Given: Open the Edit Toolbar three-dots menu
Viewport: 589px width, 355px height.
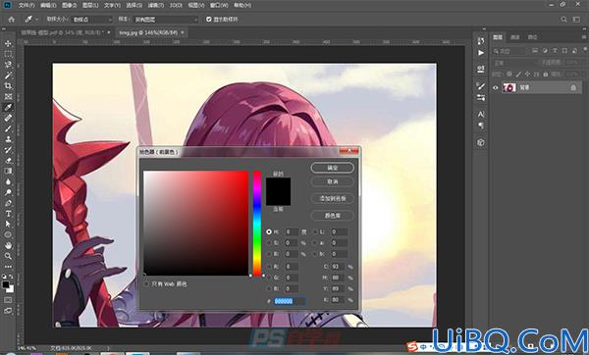Looking at the screenshot, I should click(x=8, y=267).
